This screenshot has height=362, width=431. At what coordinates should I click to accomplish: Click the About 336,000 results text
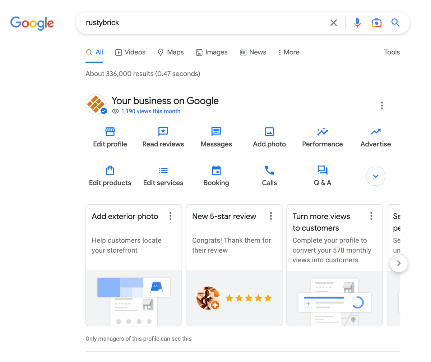143,74
